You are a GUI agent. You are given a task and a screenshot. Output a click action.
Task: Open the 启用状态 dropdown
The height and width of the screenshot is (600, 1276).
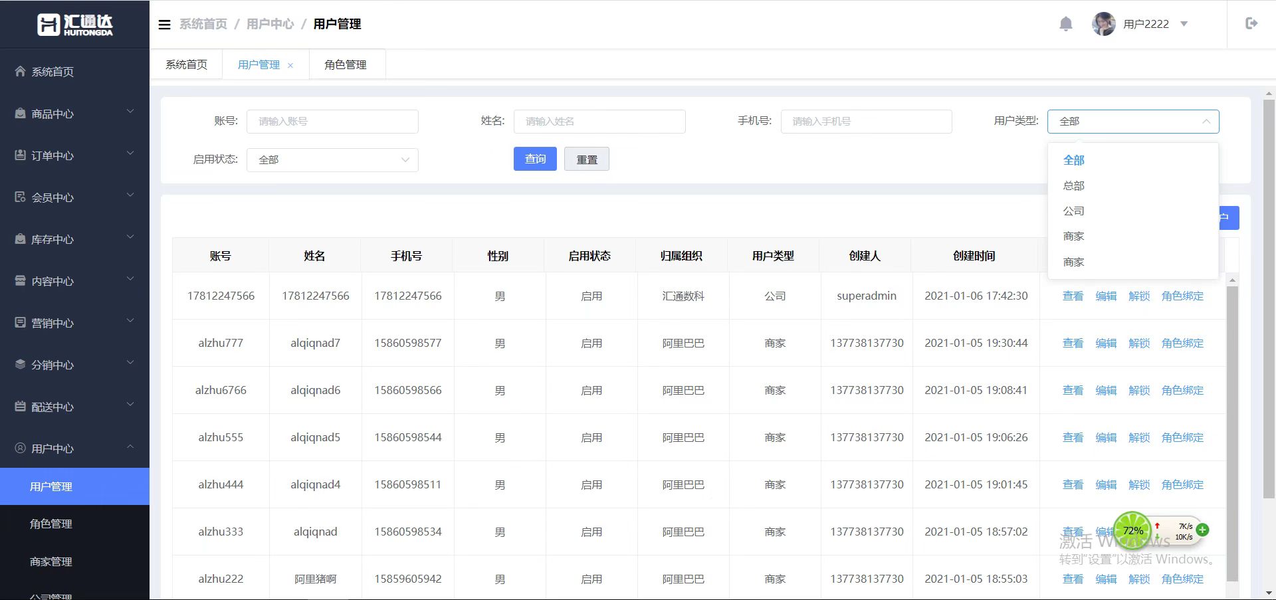point(332,159)
